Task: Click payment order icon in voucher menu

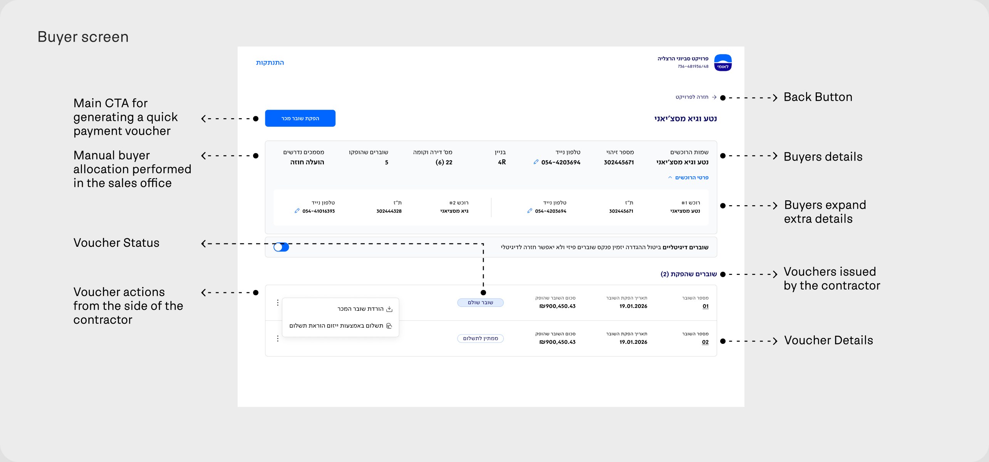Action: coord(389,326)
